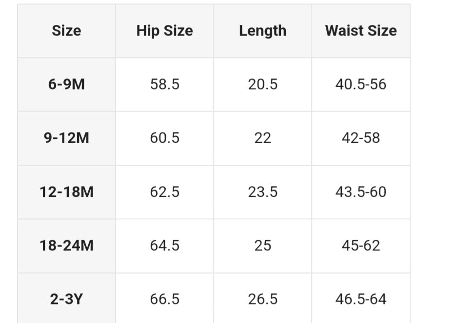This screenshot has height=323, width=455.
Task: Click the length cell showing 25
Action: 262,246
